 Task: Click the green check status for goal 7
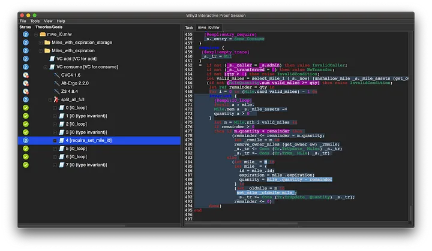[26, 164]
